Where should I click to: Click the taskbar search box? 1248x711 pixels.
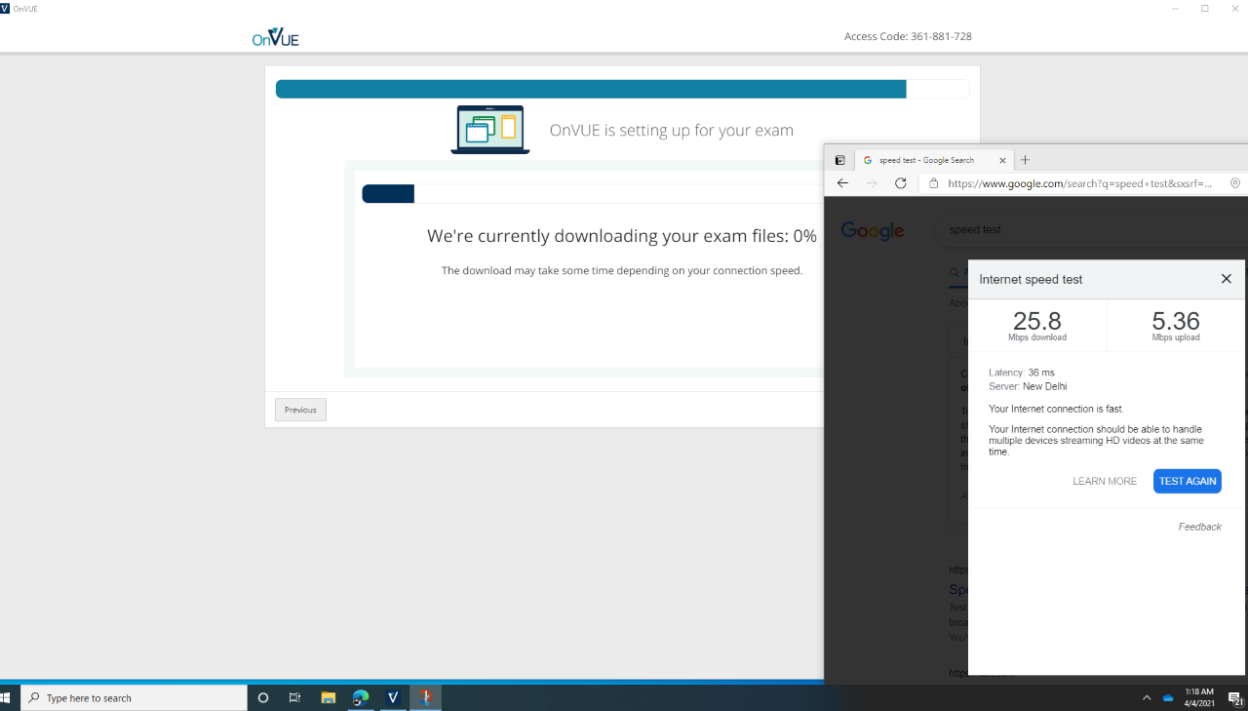point(135,697)
